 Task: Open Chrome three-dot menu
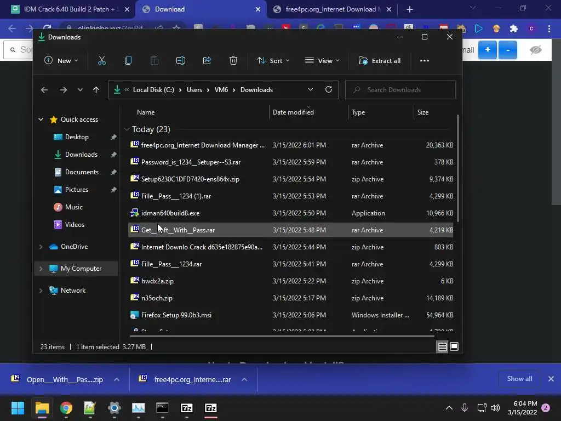point(549,29)
